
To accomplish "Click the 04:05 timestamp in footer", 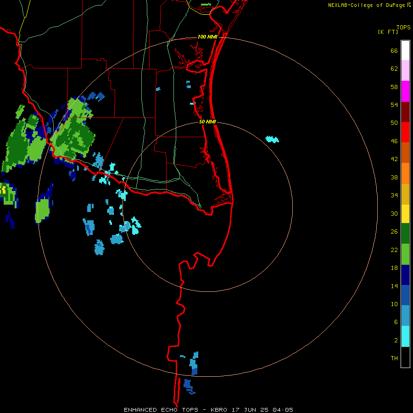I will coord(283,410).
